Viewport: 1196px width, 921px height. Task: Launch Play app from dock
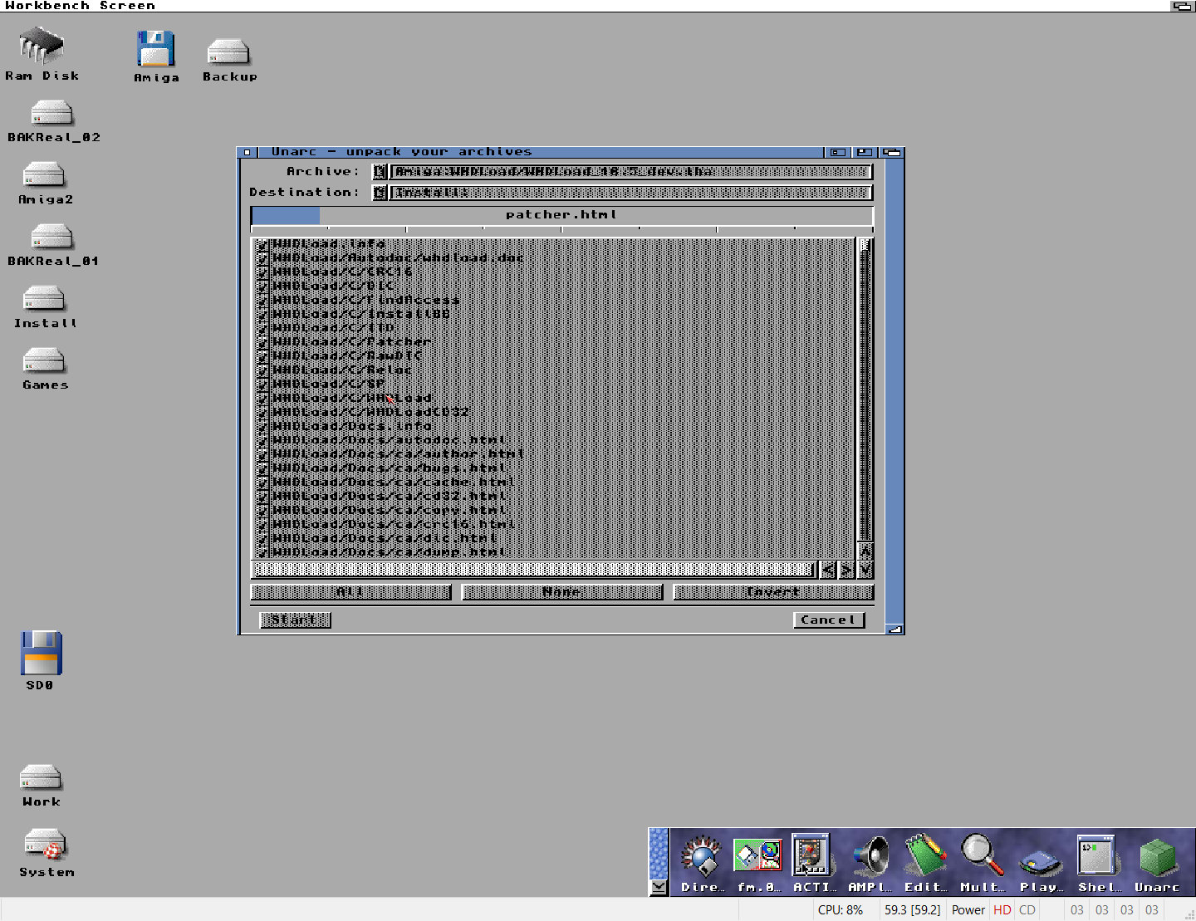(1041, 862)
